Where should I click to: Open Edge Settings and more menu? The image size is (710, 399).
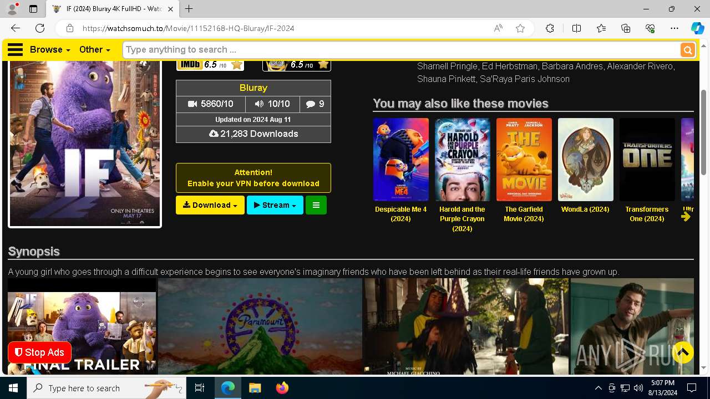(x=674, y=28)
